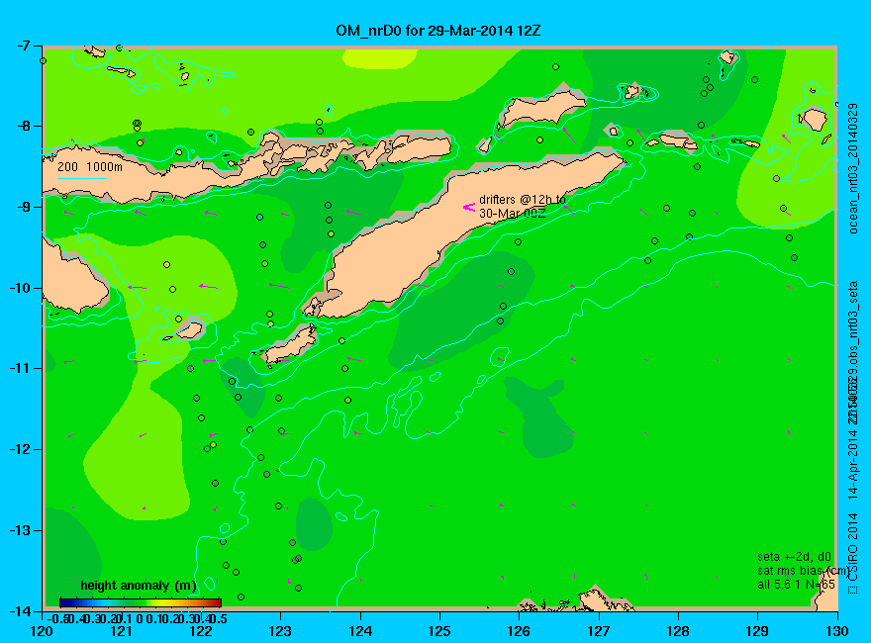The width and height of the screenshot is (871, 643).
Task: Click the chart title OM_nrD0 for 29-Mar-2014 12Z
Action: pyautogui.click(x=437, y=30)
